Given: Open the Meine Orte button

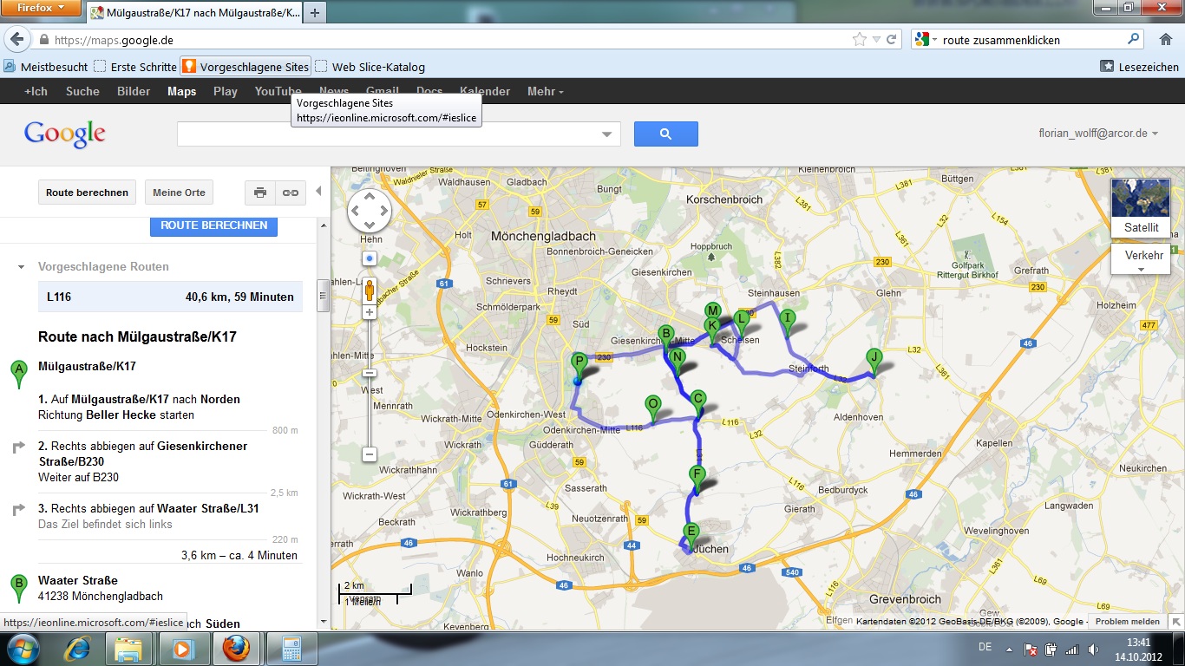Looking at the screenshot, I should point(180,193).
